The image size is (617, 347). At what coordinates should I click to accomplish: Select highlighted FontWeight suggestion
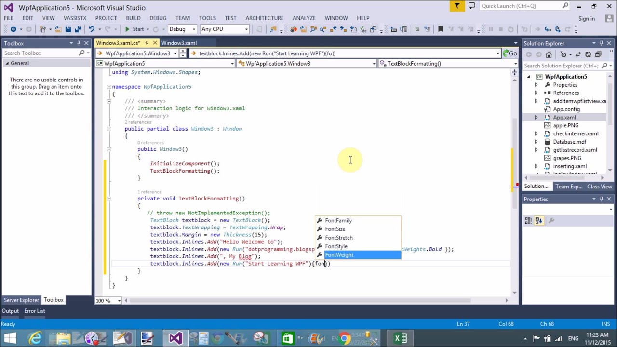click(358, 255)
